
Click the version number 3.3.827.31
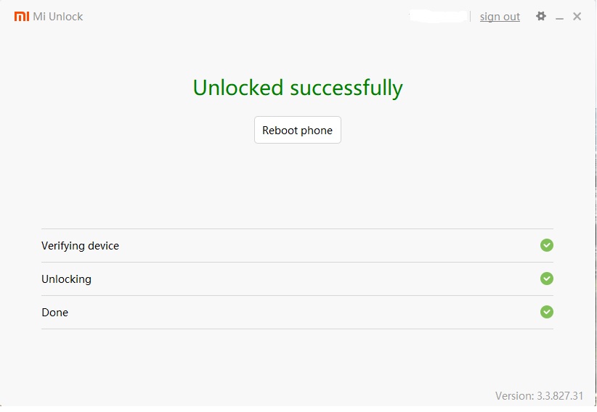[560, 396]
